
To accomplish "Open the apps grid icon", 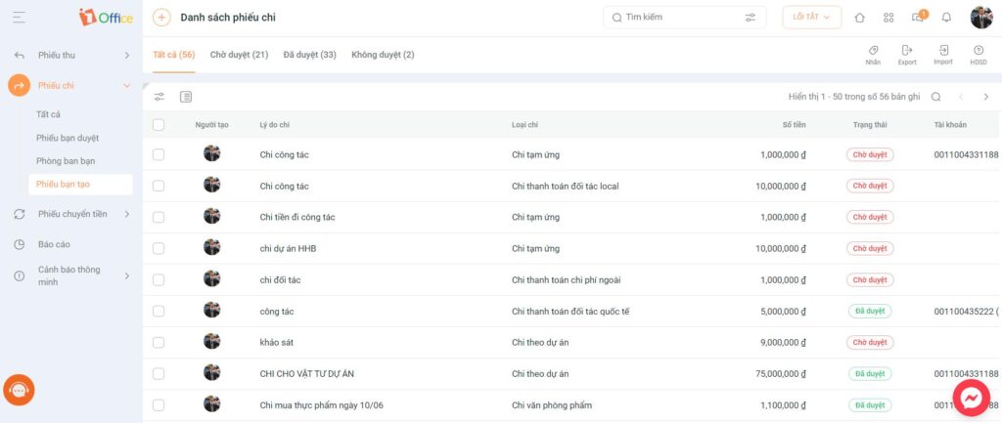I will [888, 18].
